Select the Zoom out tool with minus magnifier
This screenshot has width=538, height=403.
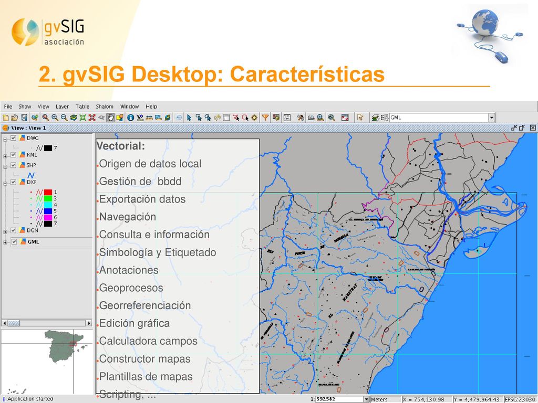click(x=64, y=118)
